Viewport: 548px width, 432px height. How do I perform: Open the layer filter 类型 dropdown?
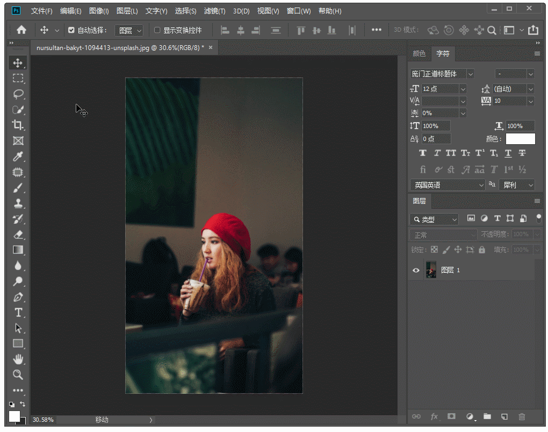434,219
